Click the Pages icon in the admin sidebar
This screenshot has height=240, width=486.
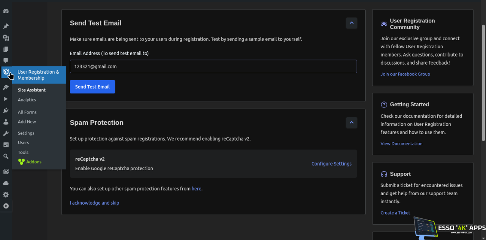coord(6,49)
